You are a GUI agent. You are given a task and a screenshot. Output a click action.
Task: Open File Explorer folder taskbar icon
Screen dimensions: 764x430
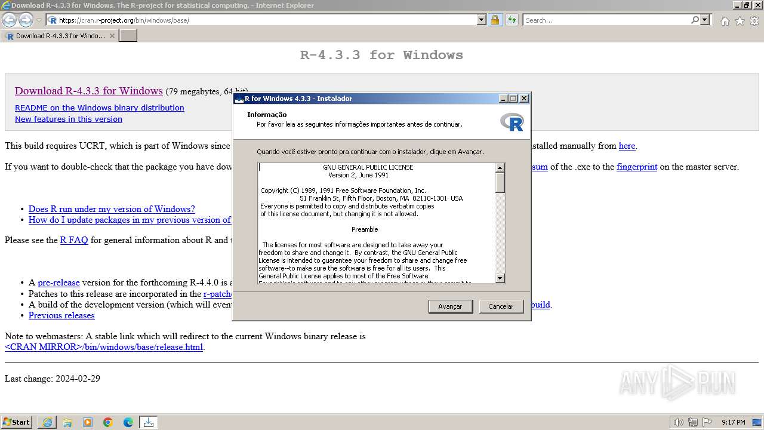pyautogui.click(x=67, y=422)
